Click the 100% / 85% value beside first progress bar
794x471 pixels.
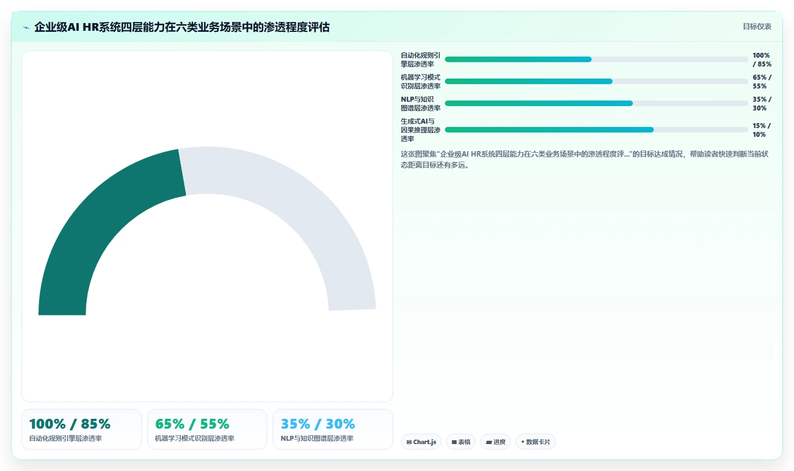click(762, 59)
